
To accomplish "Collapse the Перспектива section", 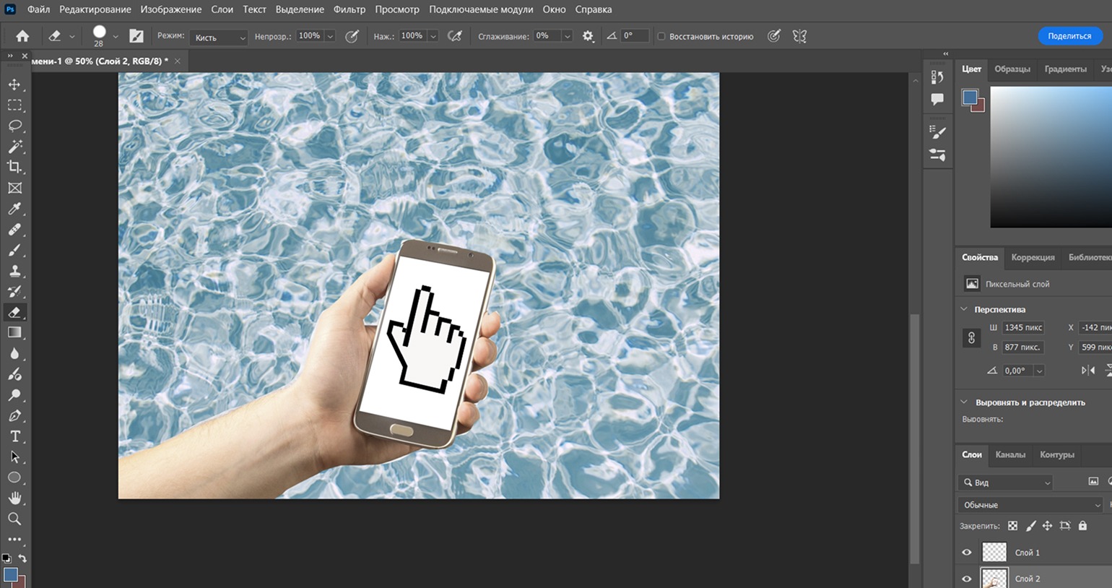I will (x=964, y=309).
